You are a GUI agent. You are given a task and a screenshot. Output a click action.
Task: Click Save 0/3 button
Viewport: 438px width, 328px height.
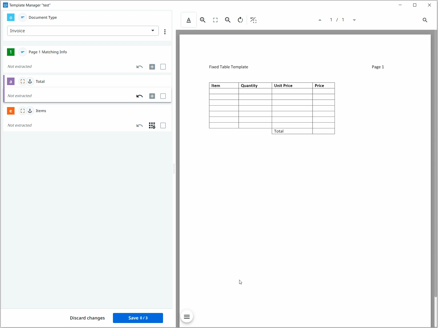pos(138,318)
